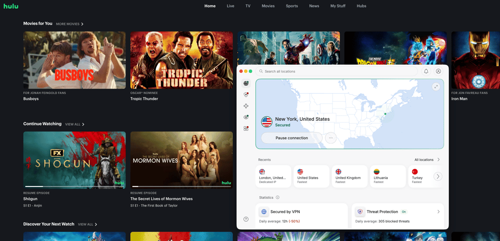Click VIEW ALL next to Continue Watching
The image size is (500, 241).
point(73,124)
